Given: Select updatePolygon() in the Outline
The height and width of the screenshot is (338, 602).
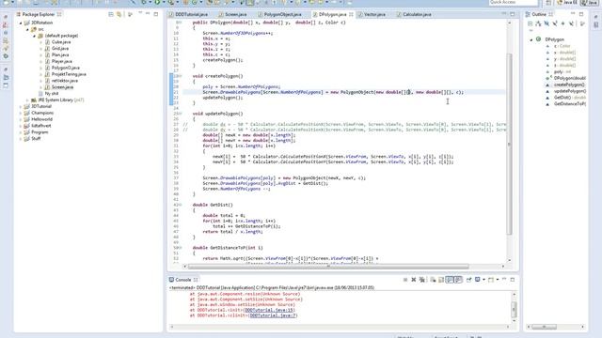Looking at the screenshot, I should (570, 91).
